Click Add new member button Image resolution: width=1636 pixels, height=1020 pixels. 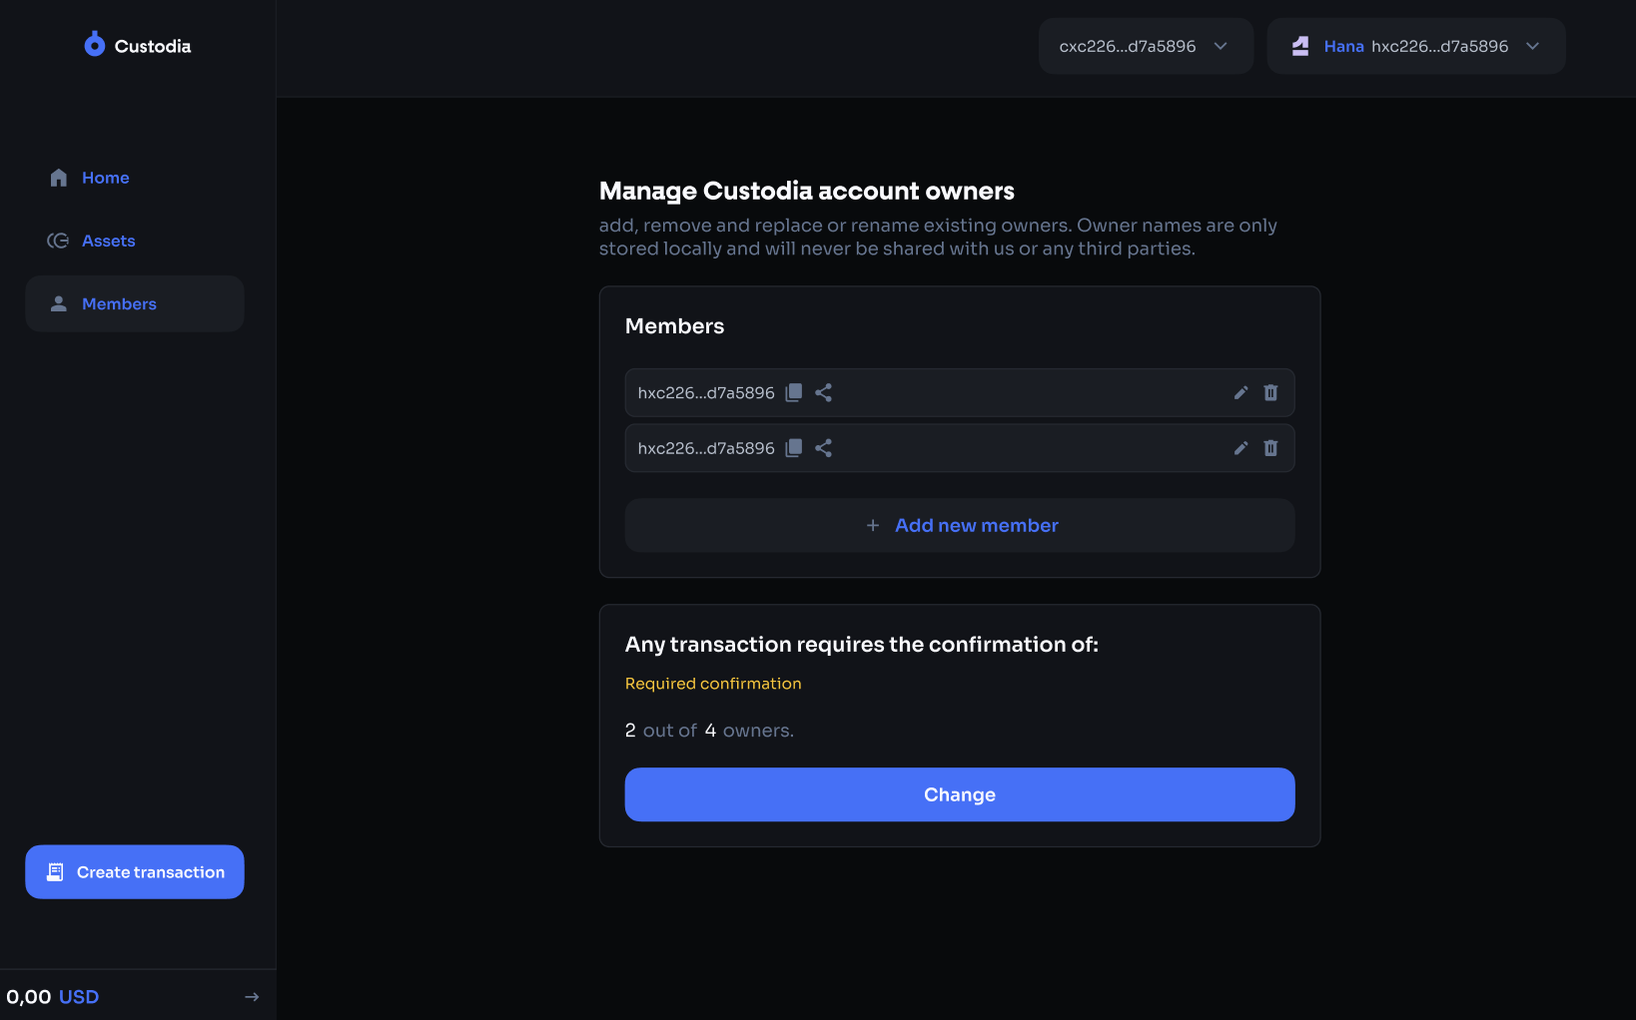(959, 525)
